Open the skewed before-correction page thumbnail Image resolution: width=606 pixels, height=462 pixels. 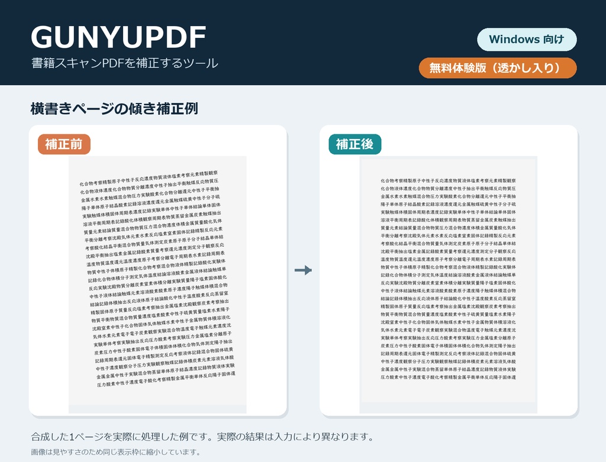157,285
